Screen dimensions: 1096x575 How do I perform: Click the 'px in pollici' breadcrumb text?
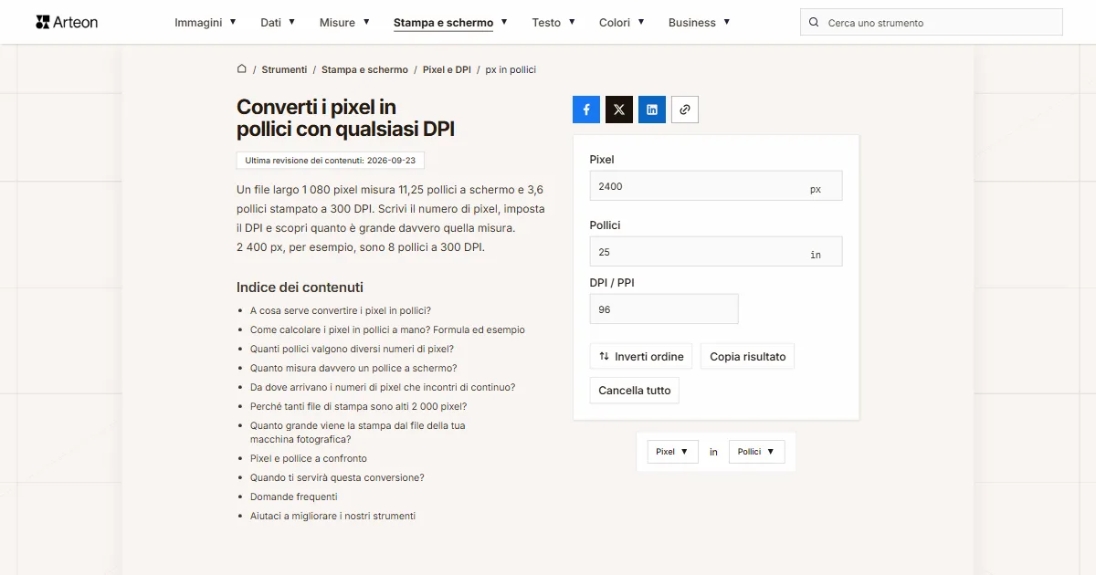(x=511, y=69)
